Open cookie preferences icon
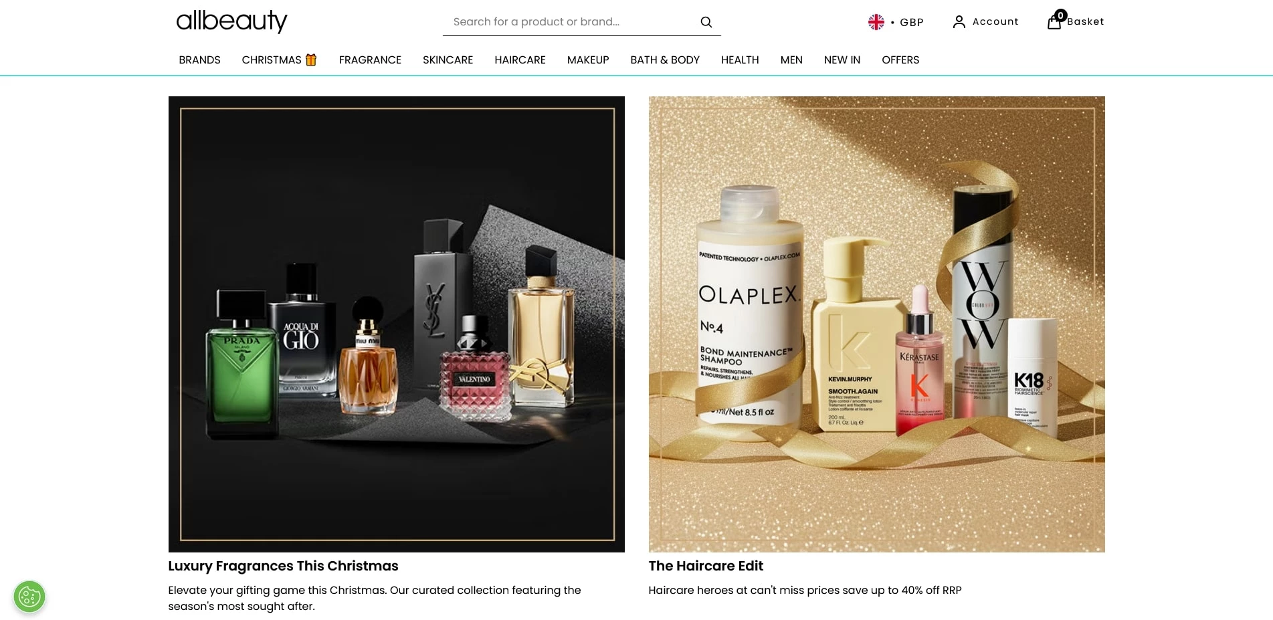Image resolution: width=1273 pixels, height=620 pixels. [29, 597]
